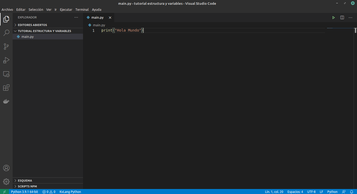The image size is (357, 194).
Task: Click the remote window indicator in status bar
Action: (x=4, y=192)
